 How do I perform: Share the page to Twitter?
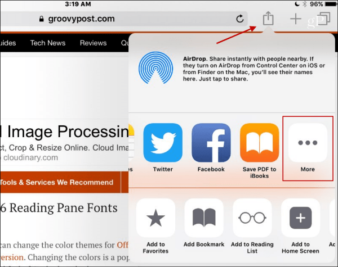tap(163, 143)
